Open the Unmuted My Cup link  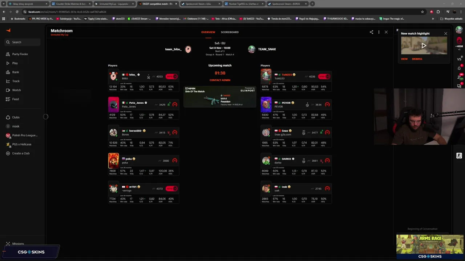[60, 35]
